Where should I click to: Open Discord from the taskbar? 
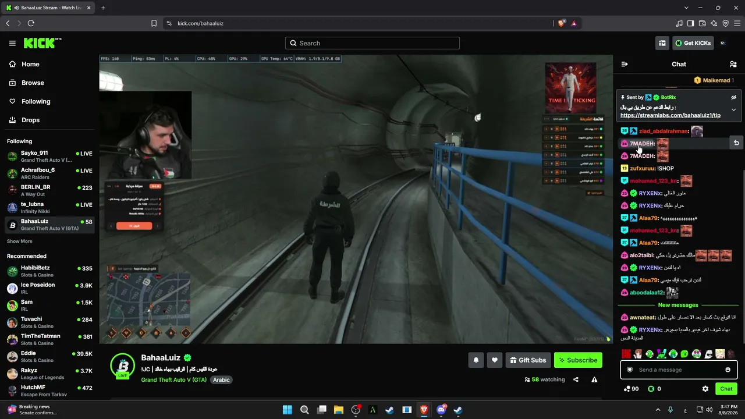(441, 410)
